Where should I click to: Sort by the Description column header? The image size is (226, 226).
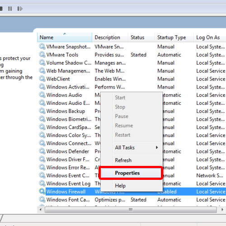click(110, 37)
